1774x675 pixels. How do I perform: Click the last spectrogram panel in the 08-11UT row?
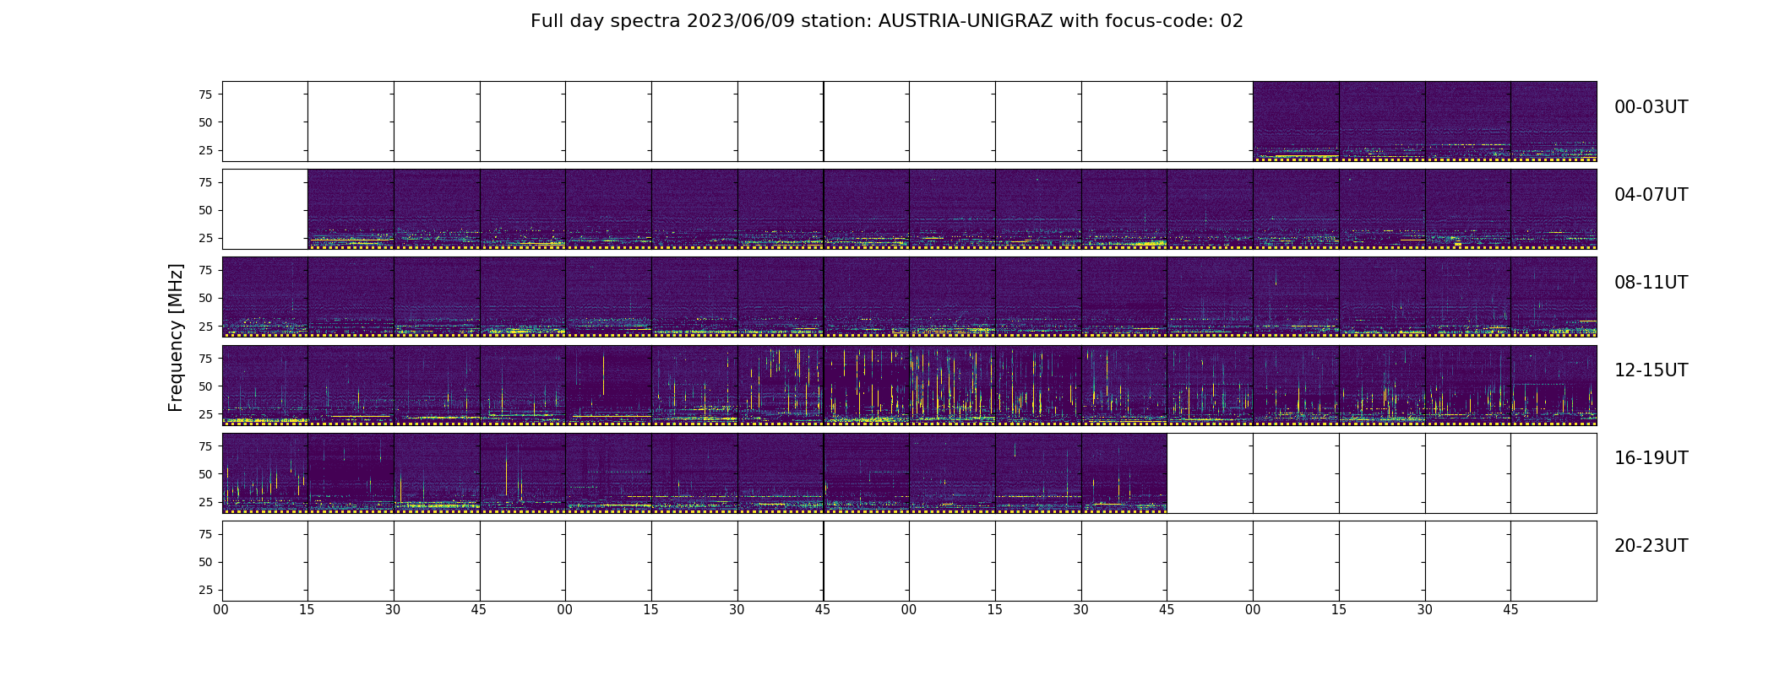1554,297
